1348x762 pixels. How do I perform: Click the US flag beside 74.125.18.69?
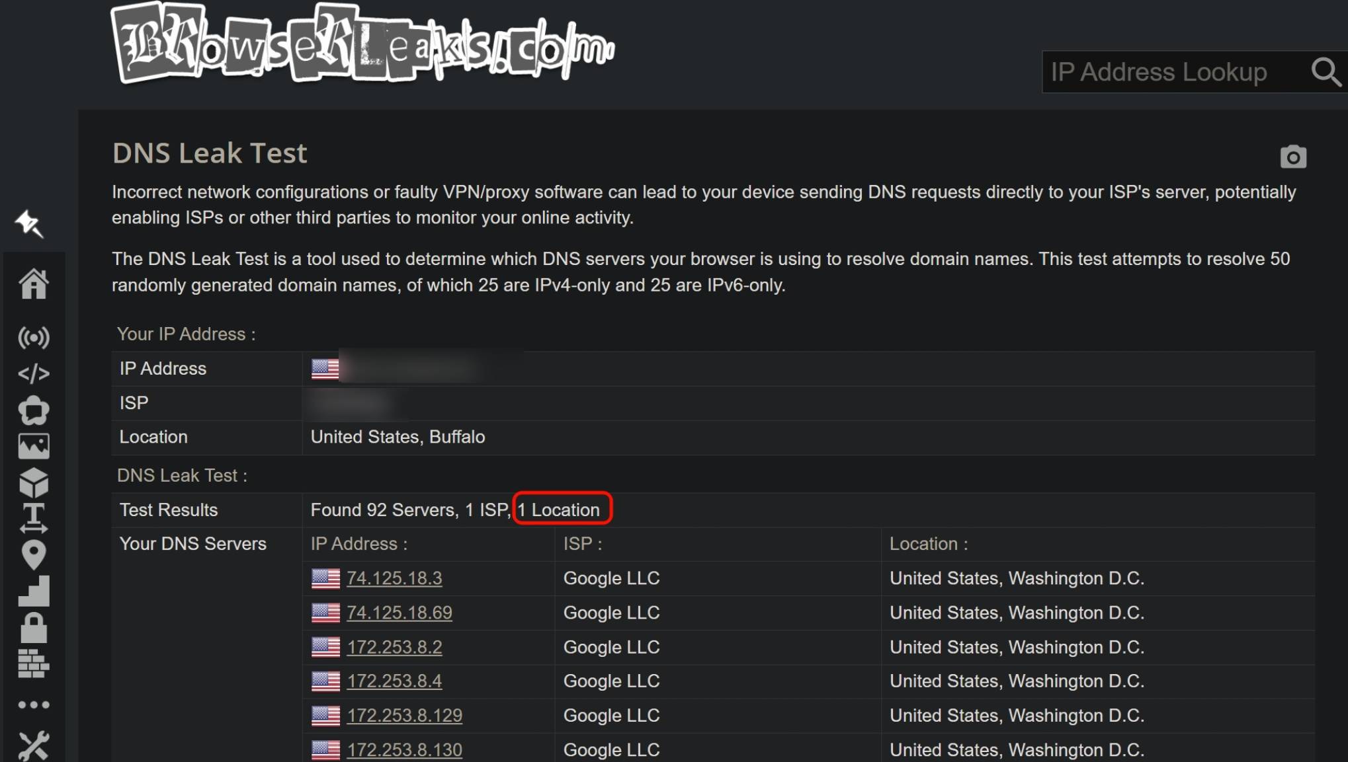click(325, 613)
